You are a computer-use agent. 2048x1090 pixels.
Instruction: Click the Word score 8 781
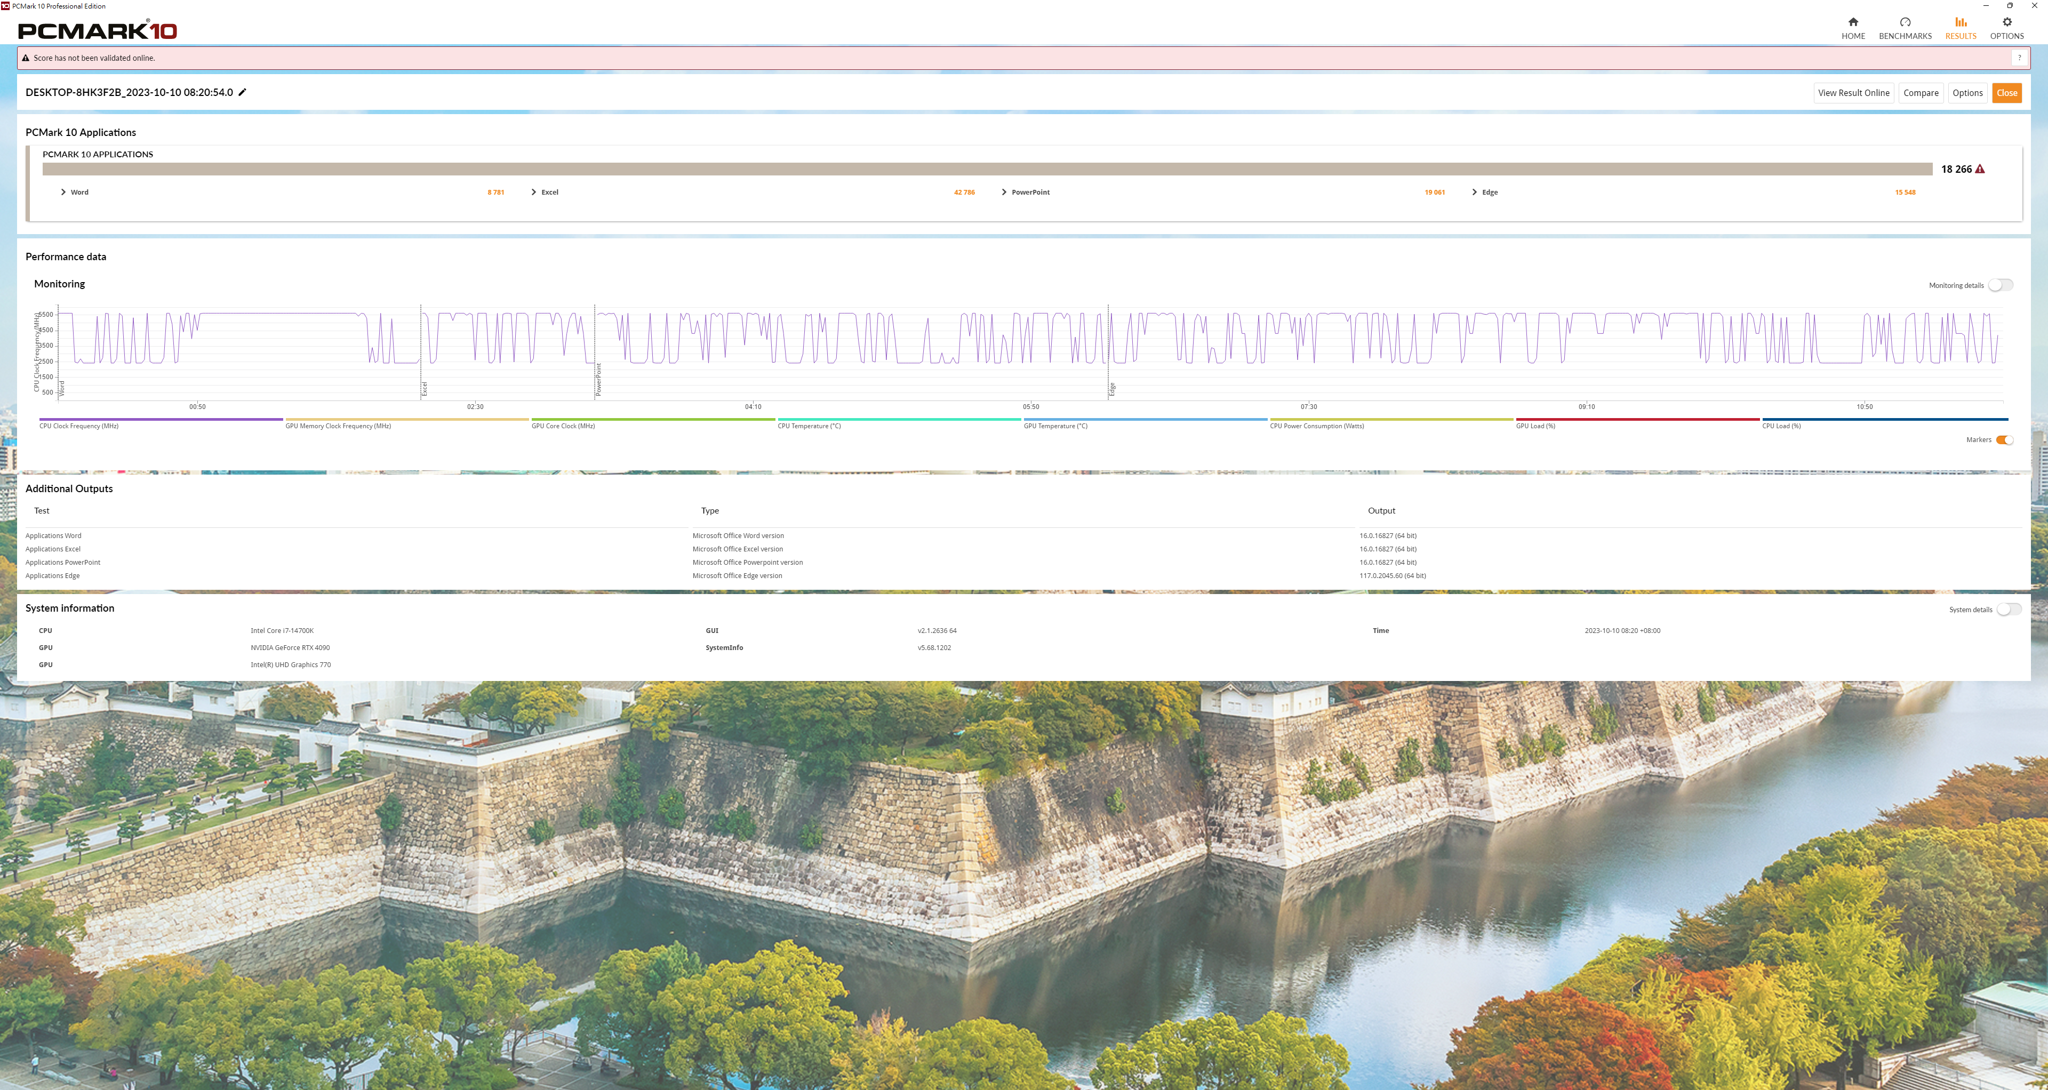(x=495, y=193)
